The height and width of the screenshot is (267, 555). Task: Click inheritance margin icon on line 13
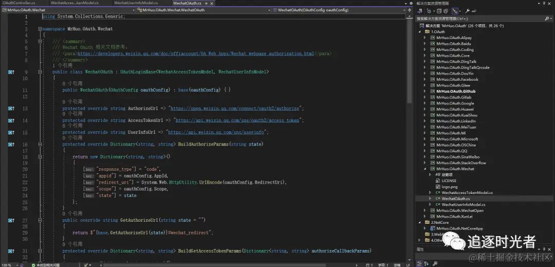click(x=11, y=109)
